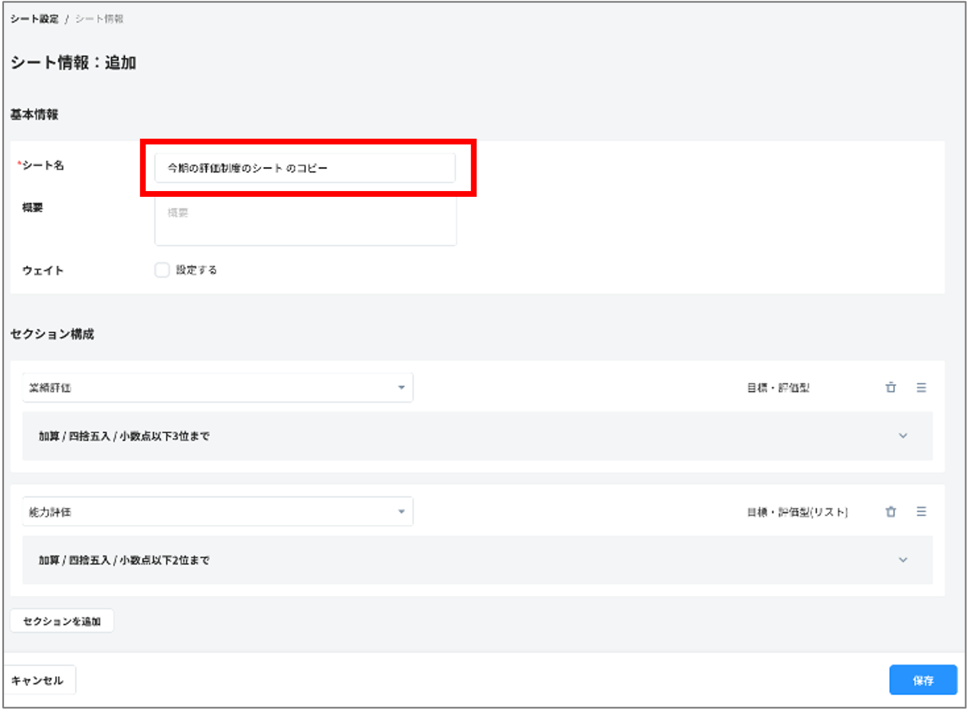Click the reorder handle for 業績評価 section
This screenshot has height=709, width=968.
[x=921, y=387]
